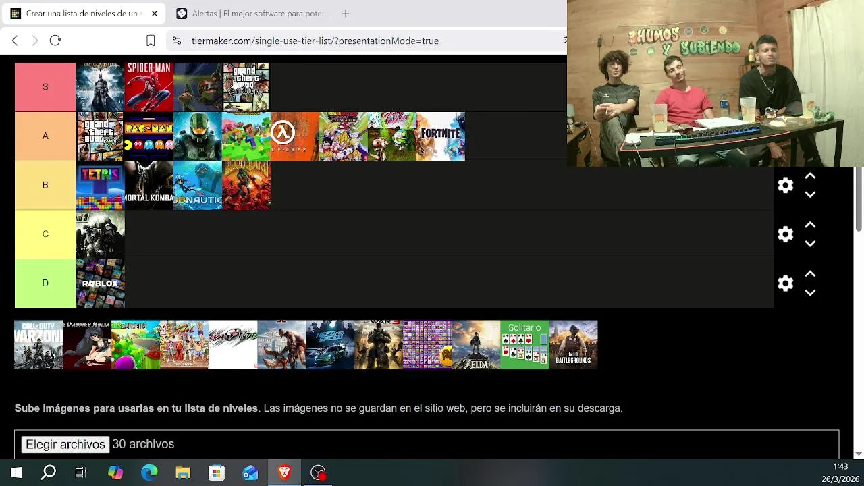The height and width of the screenshot is (486, 864).
Task: Select Pac-Man image in A tier
Action: point(148,136)
